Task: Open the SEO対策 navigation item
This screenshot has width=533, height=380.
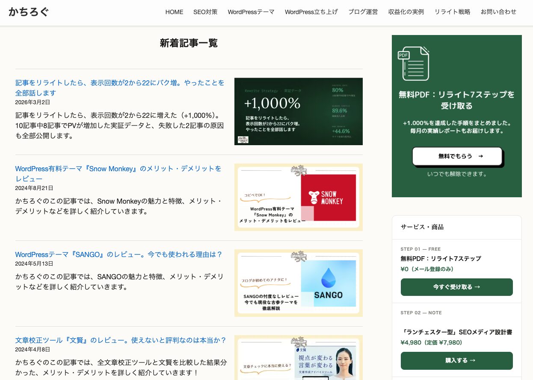Action: click(205, 12)
